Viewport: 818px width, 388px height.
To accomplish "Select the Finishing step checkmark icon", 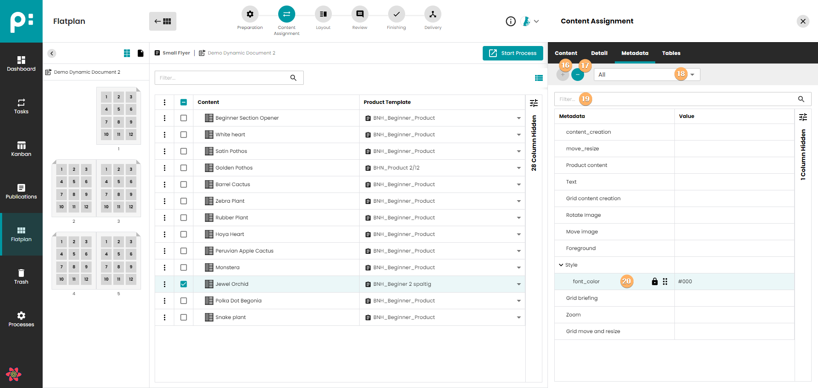I will [x=396, y=14].
